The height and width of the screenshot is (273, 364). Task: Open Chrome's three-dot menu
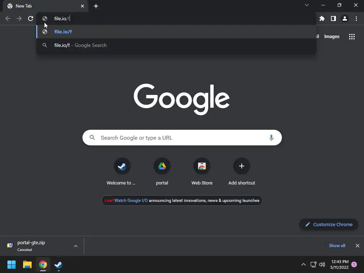click(x=356, y=18)
